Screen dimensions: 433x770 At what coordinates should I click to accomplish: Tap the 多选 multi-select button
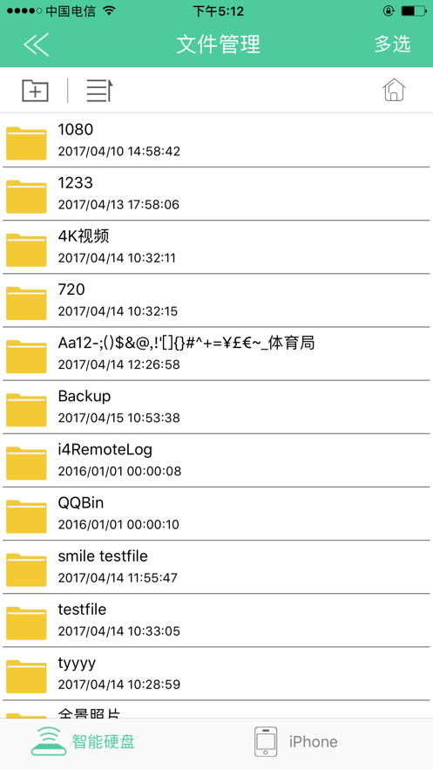pyautogui.click(x=392, y=44)
